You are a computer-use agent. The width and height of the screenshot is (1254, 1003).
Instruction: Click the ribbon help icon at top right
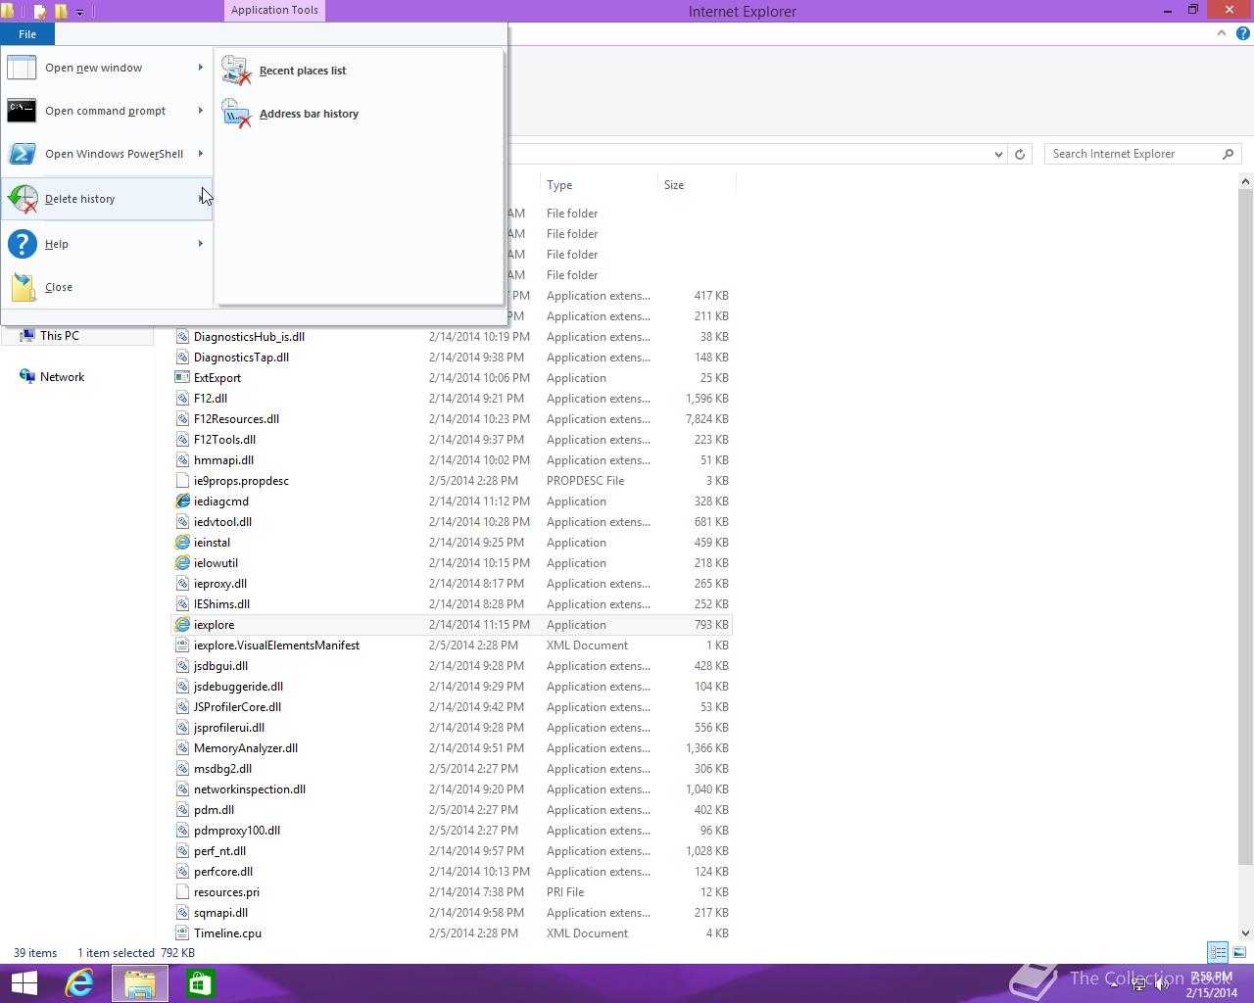point(1242,33)
